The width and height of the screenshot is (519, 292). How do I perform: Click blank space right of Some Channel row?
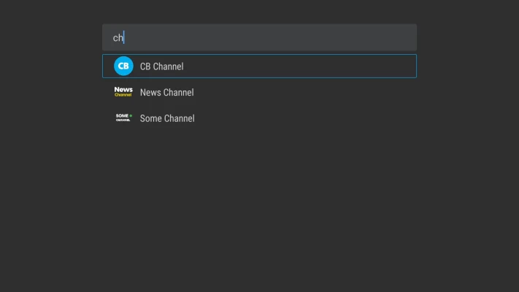304,118
